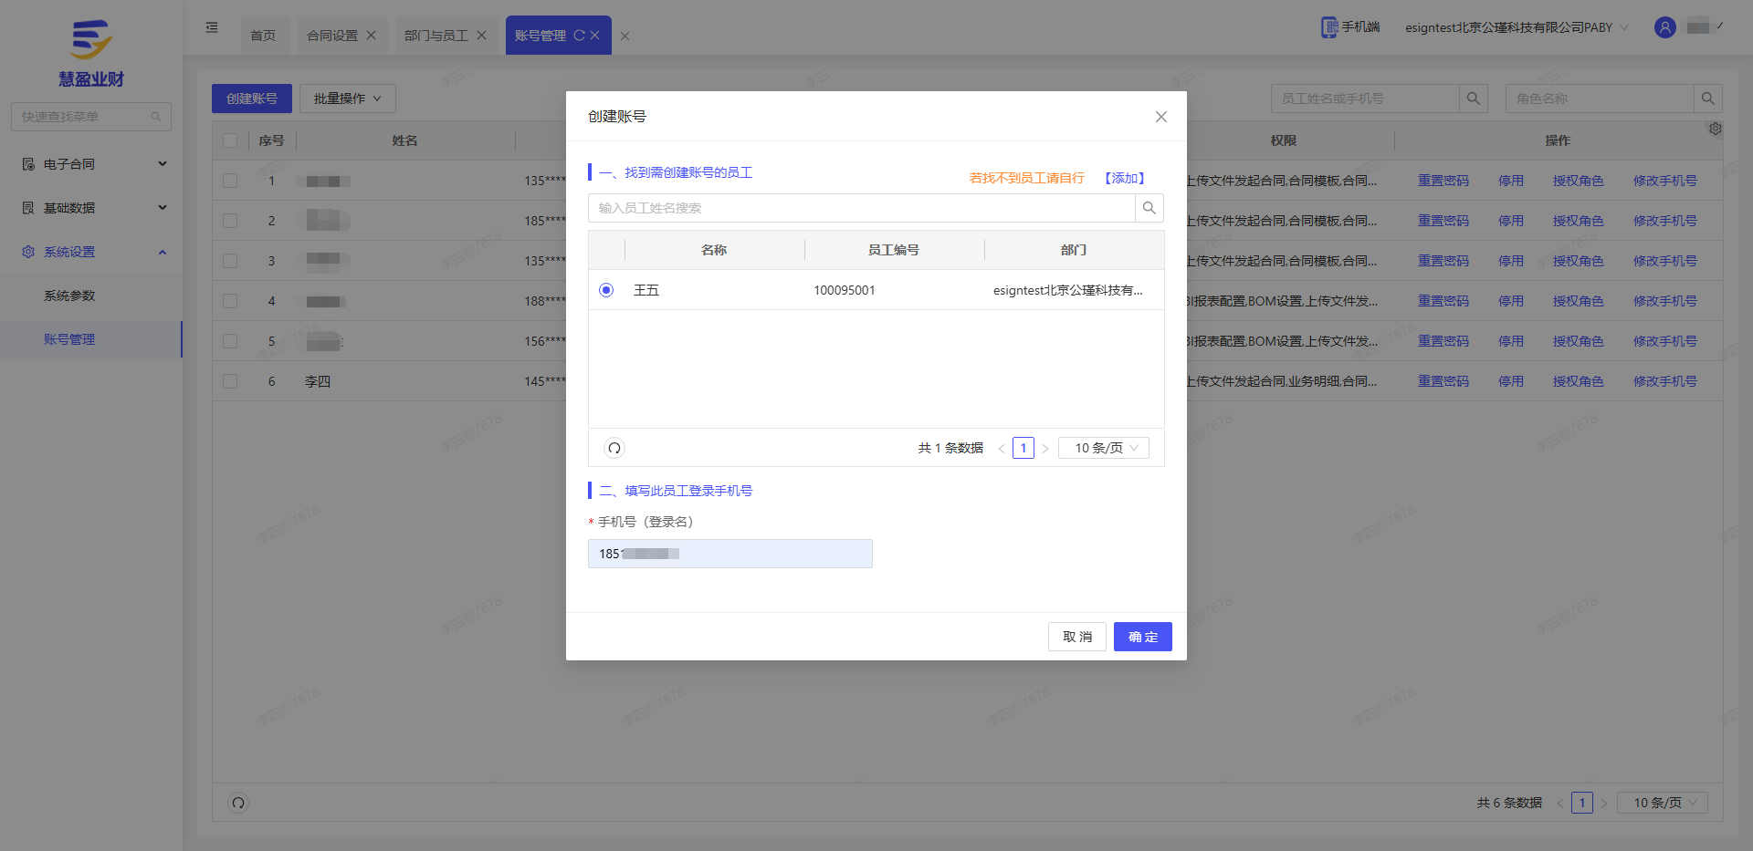Click the 手机号（登录名）input field
The image size is (1753, 851).
click(730, 554)
